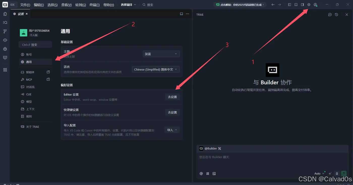353x185 pixels.
Task: Go back with the left arrow icon
Action: (273, 5)
